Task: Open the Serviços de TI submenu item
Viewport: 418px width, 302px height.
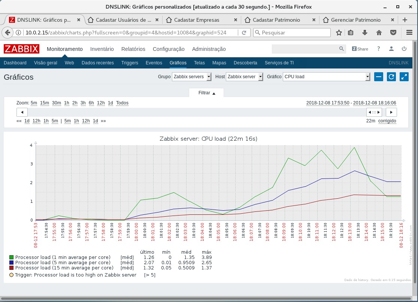Action: click(x=279, y=63)
